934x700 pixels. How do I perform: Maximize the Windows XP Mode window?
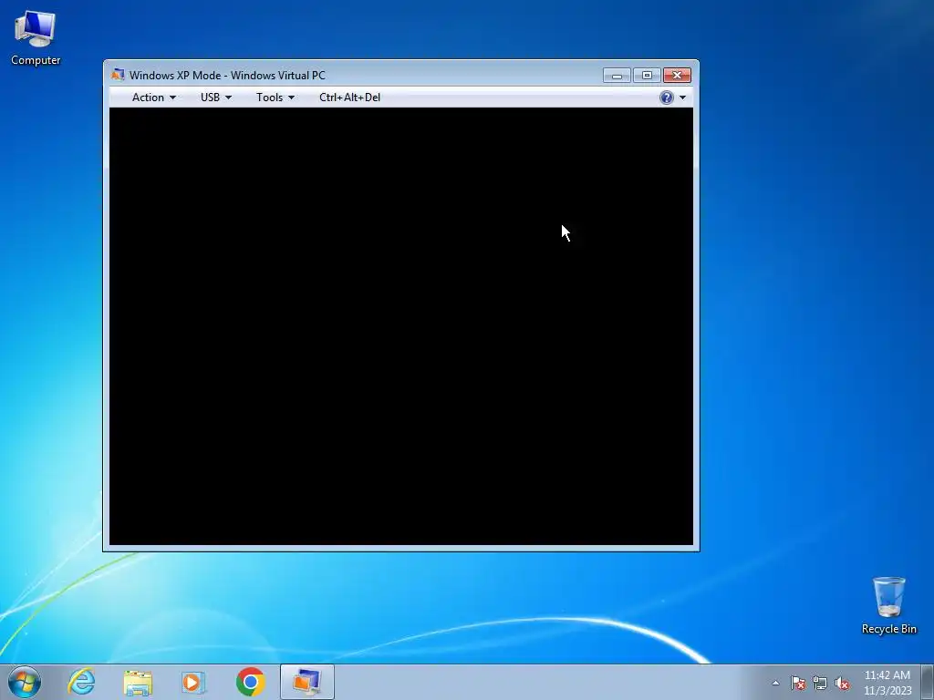pyautogui.click(x=647, y=76)
